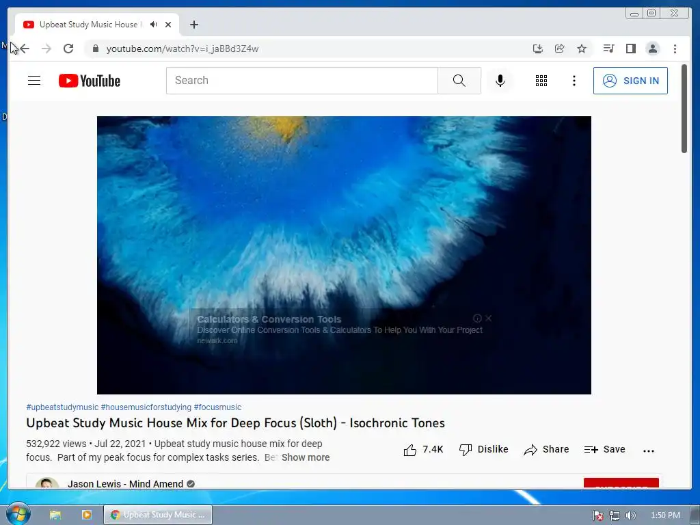This screenshot has width=700, height=525.
Task: Click the video player area
Action: click(x=344, y=255)
